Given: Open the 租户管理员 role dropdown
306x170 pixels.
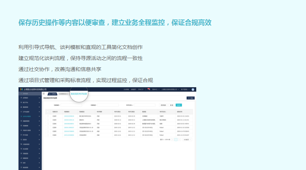Looking at the screenshot, I should pos(185,89).
